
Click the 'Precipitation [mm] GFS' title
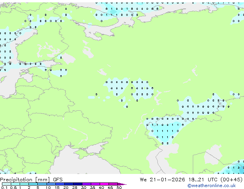click(31, 180)
